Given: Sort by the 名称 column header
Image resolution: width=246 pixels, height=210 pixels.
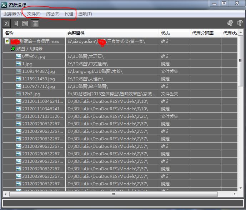Looking at the screenshot, I should tap(34, 33).
